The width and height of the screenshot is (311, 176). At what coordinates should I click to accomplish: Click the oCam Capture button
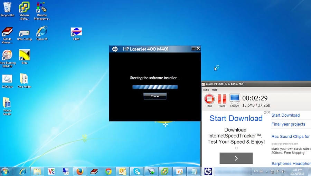click(x=235, y=100)
